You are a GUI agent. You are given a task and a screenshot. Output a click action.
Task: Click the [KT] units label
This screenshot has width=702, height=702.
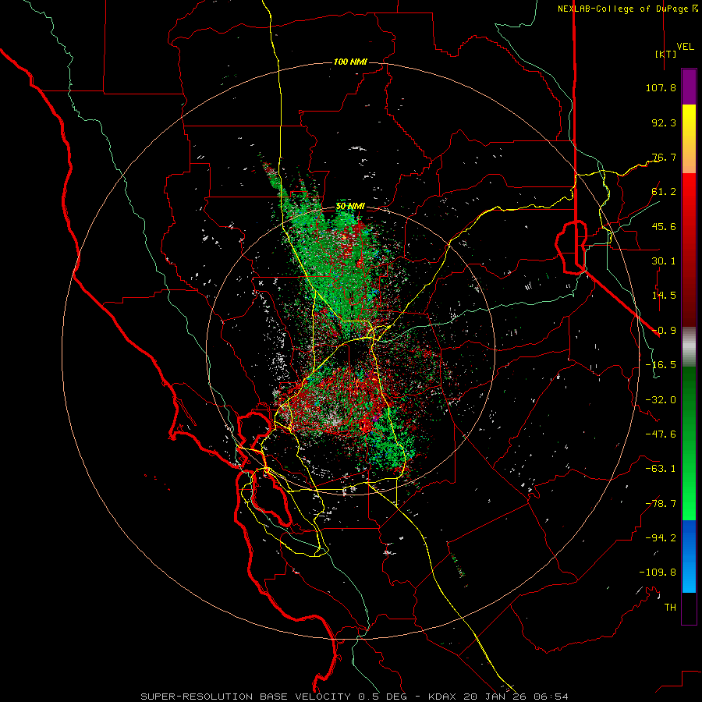[666, 54]
